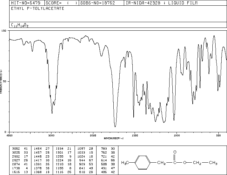Screen dimensions: 227x175
Task: Click the compound name ETHYL P-TOLYLACETATE
Action: pyautogui.click(x=38, y=8)
